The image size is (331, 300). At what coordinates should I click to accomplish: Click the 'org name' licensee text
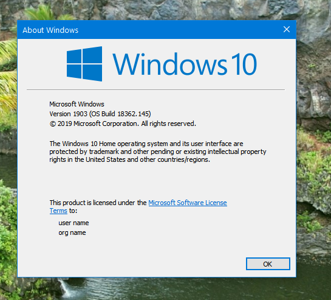point(72,232)
